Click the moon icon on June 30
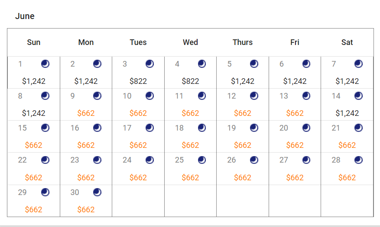This screenshot has width=380, height=227. [x=97, y=192]
